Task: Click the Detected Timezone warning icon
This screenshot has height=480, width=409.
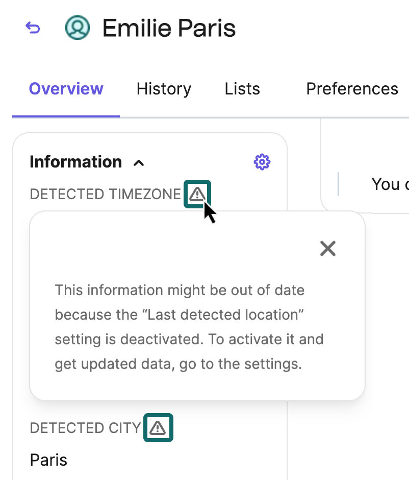Action: tap(197, 194)
